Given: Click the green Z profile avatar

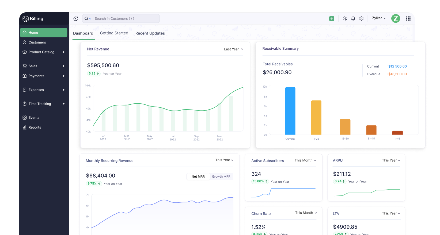Looking at the screenshot, I should click(x=396, y=18).
